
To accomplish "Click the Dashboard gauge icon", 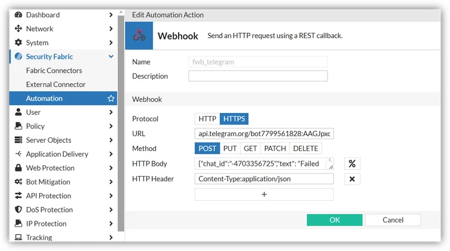I will (18, 15).
